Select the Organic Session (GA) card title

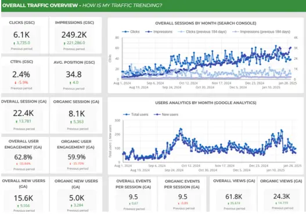(76, 101)
